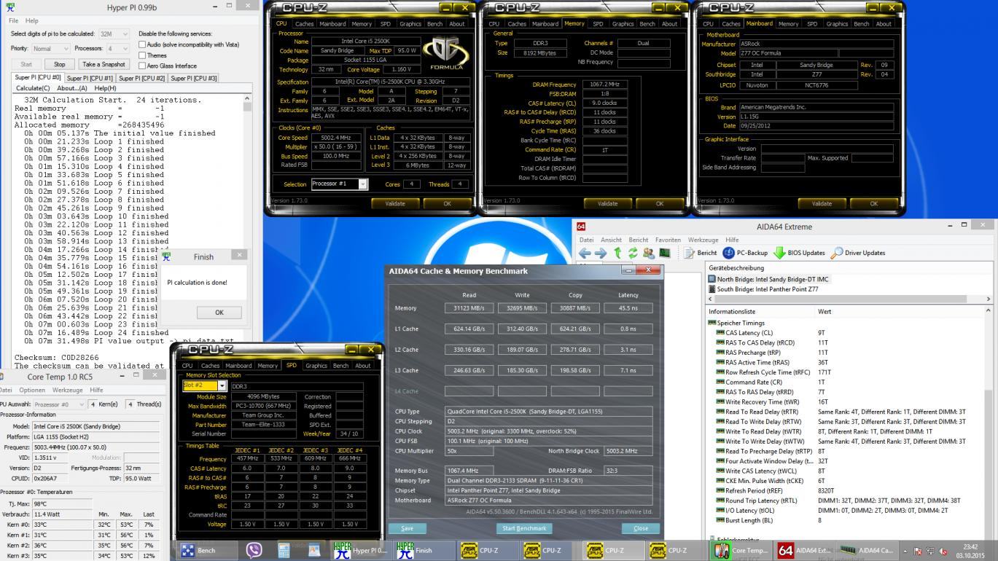Click AIDA64 forward navigation arrow

tap(601, 253)
